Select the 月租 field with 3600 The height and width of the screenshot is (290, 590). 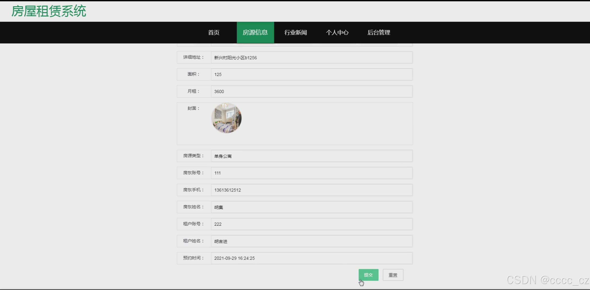[x=311, y=91]
